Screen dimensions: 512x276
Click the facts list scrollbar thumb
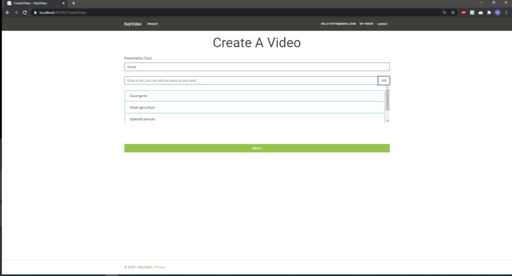(387, 100)
